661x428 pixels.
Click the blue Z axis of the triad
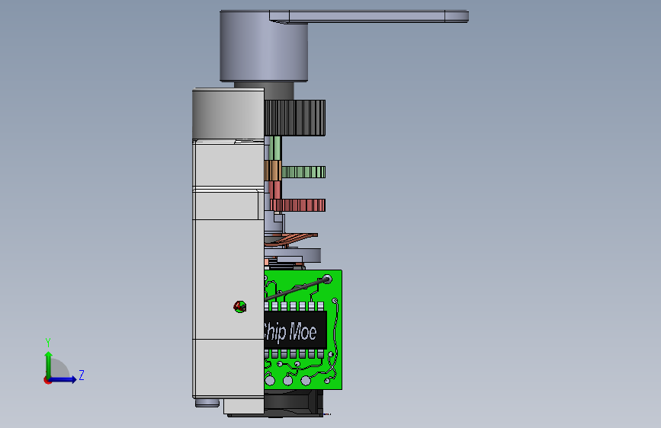63,379
